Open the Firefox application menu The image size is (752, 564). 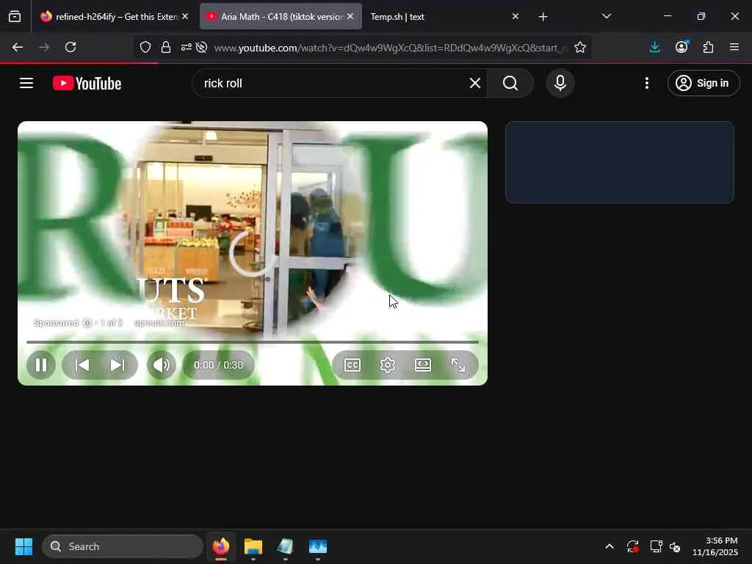[x=734, y=47]
